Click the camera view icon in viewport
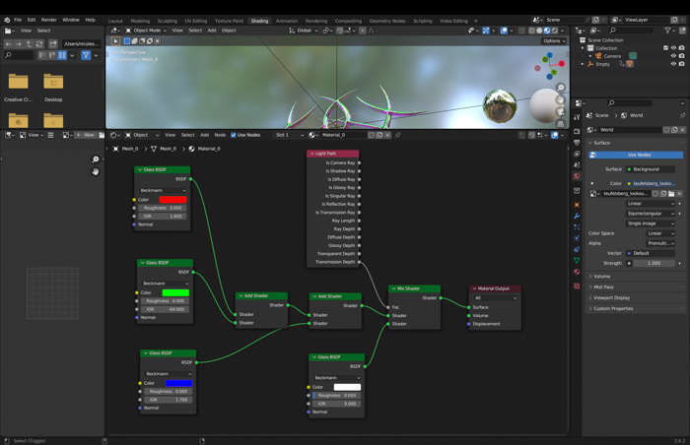The width and height of the screenshot is (690, 445). (x=560, y=110)
